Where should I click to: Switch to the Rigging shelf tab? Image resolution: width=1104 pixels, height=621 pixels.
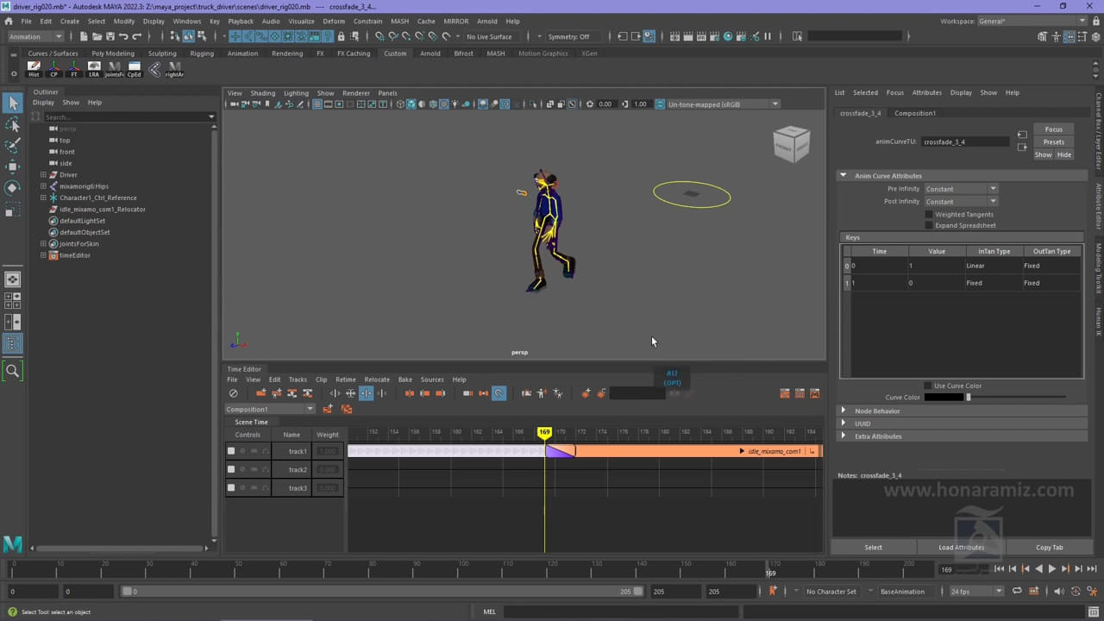(x=202, y=53)
